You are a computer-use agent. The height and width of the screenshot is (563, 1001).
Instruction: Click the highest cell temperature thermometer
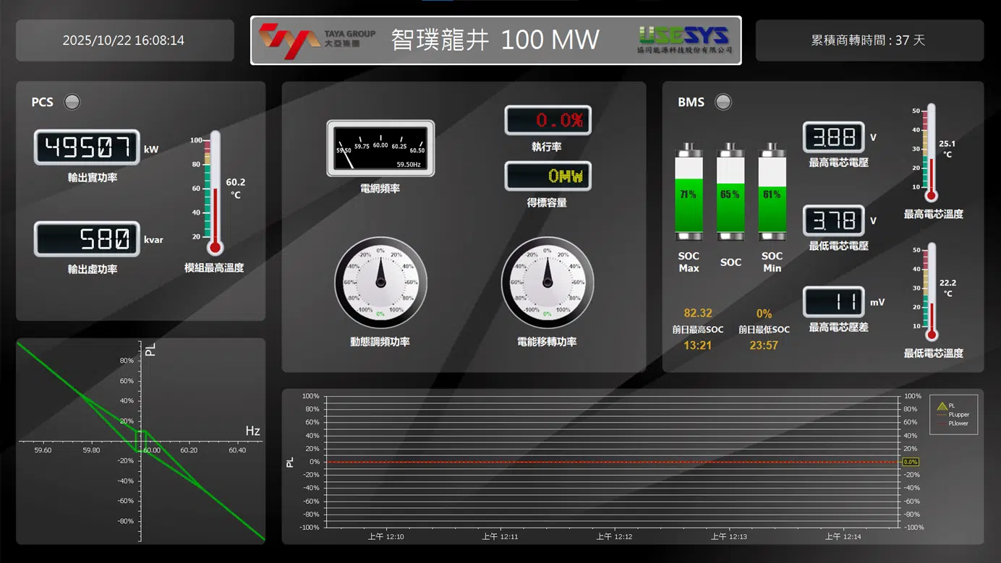(931, 153)
